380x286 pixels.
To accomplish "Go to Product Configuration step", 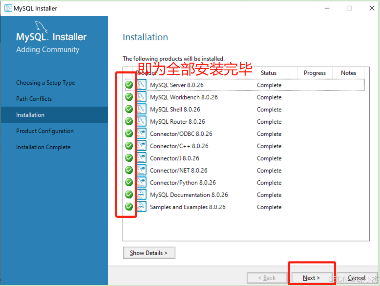I will click(45, 131).
